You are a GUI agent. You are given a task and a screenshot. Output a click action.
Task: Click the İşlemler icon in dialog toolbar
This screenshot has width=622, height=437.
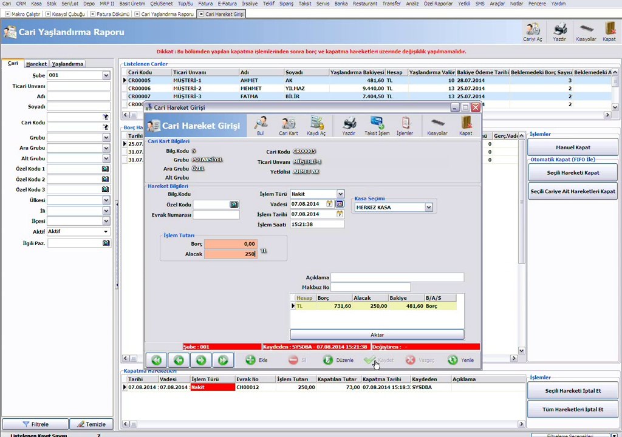click(405, 125)
